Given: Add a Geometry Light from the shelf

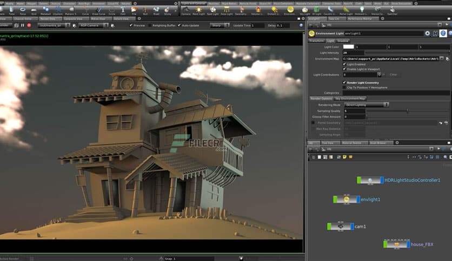Looking at the screenshot, I should 241,11.
